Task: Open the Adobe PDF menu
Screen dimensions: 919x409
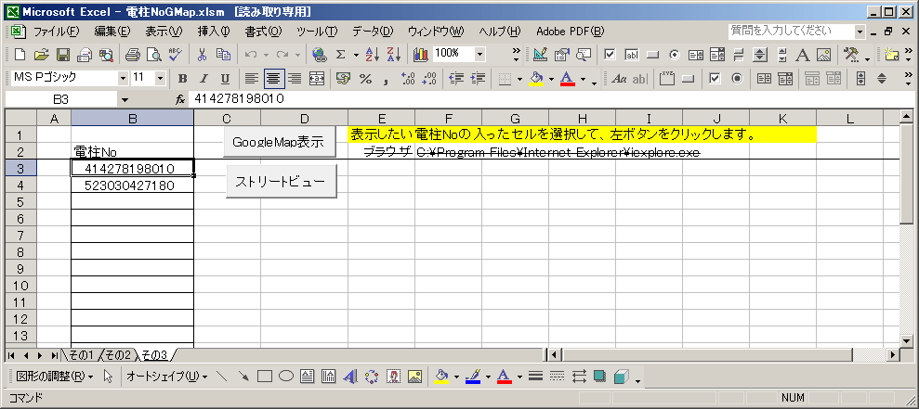Action: click(570, 31)
